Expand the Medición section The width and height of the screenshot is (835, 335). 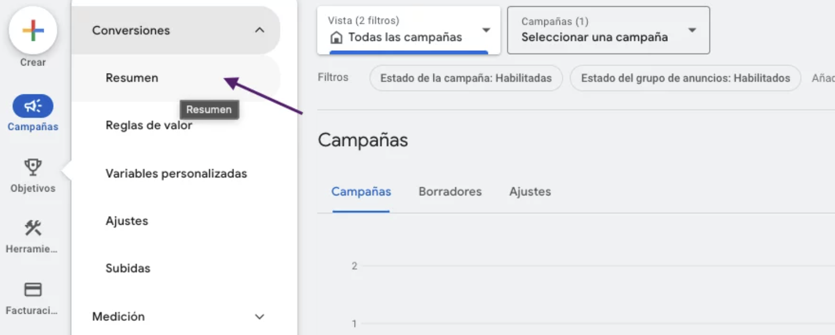tap(260, 316)
